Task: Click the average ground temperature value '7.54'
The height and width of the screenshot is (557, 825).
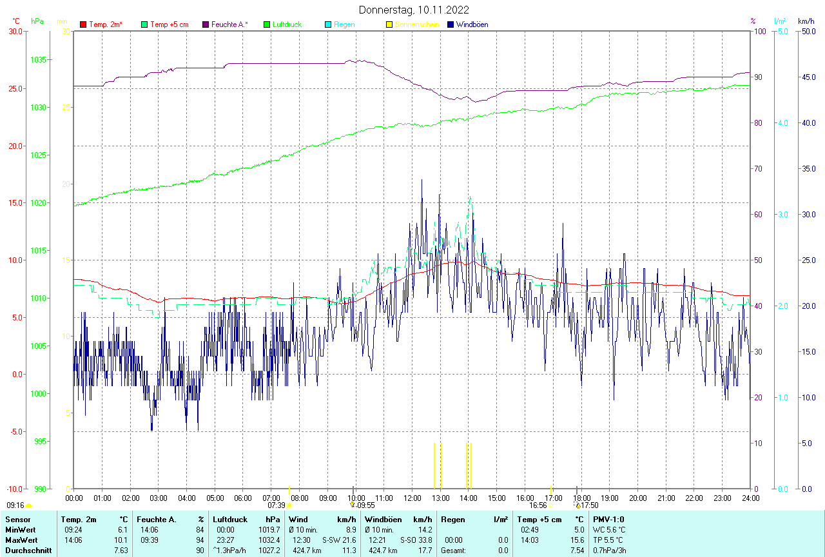Action: pos(576,551)
